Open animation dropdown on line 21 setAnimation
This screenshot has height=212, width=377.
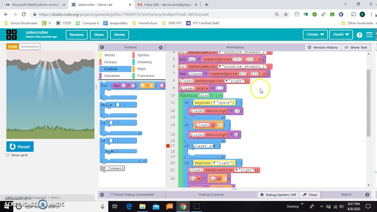(236, 170)
